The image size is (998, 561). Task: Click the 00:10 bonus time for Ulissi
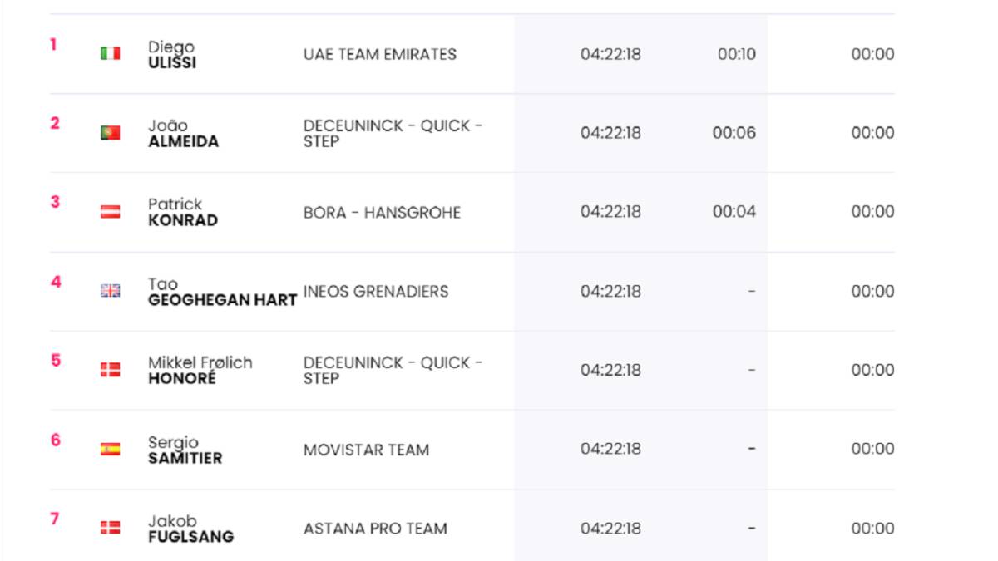tap(737, 54)
